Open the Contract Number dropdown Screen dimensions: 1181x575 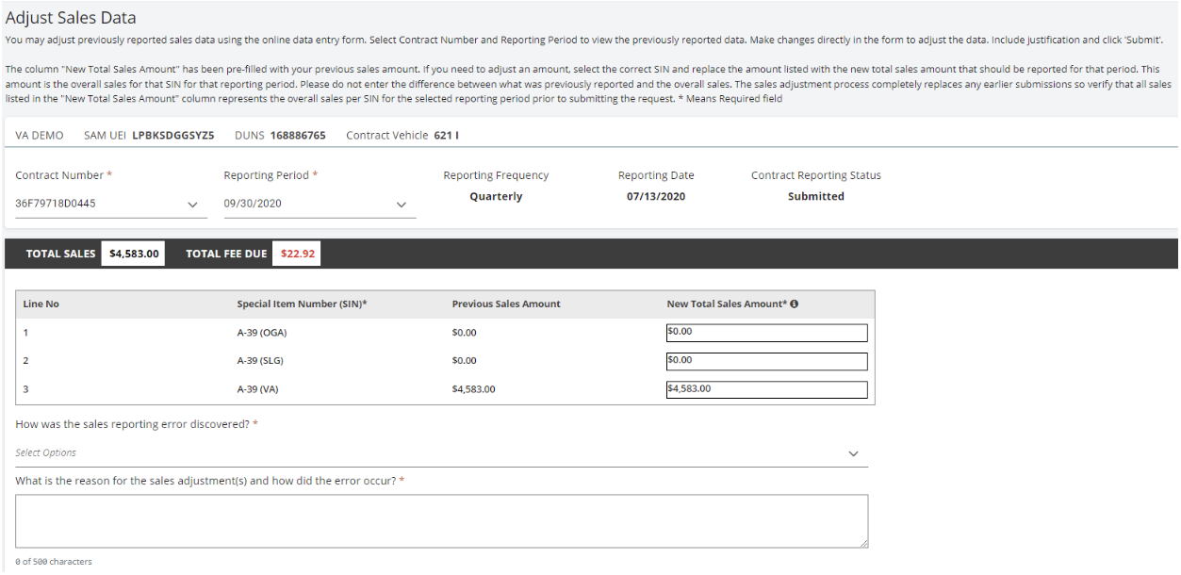coord(111,204)
